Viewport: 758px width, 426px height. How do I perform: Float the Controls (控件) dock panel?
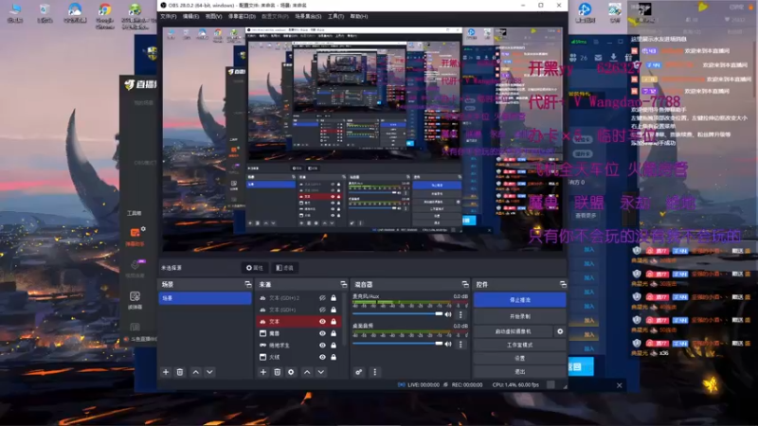pyautogui.click(x=563, y=284)
